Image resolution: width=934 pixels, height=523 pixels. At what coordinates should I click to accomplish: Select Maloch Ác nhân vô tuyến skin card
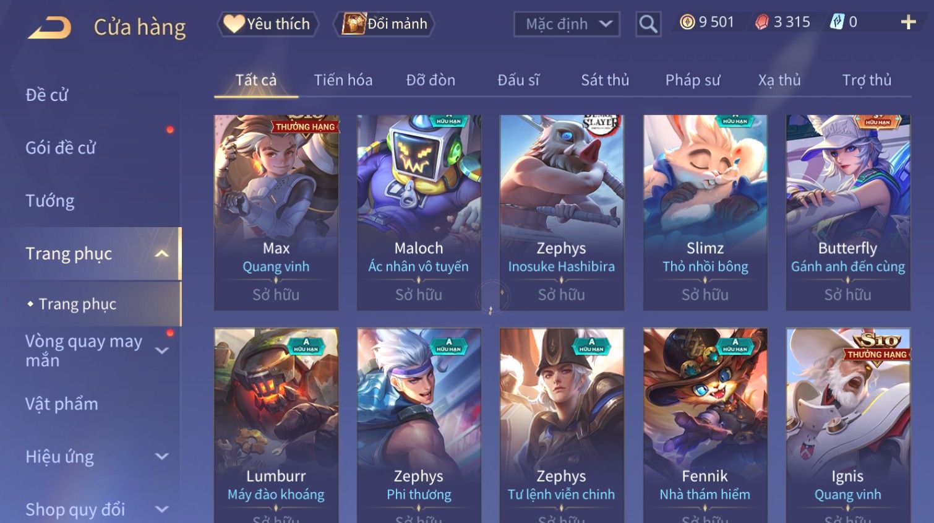[419, 212]
